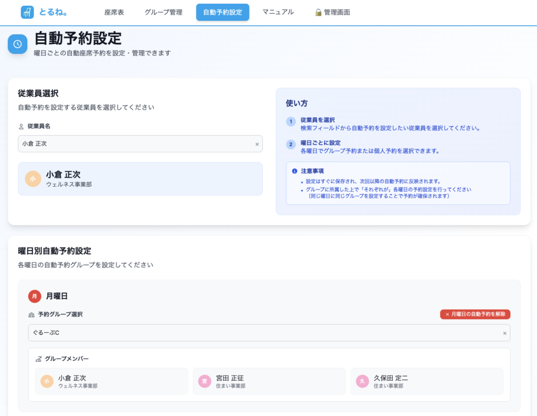The height and width of the screenshot is (416, 537).
Task: Clear the 小倉 正次 employee selection
Action: [x=257, y=144]
